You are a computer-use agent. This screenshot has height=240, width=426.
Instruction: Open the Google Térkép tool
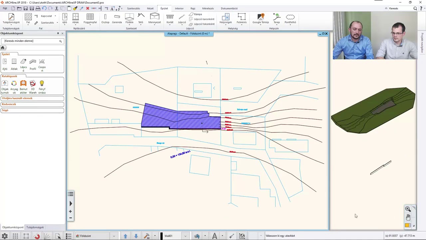pyautogui.click(x=261, y=19)
